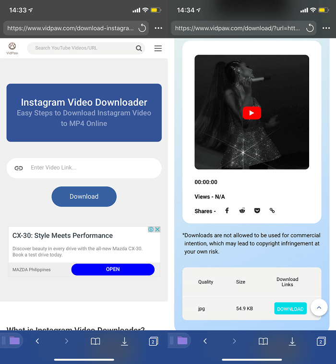Click the Search YouTube Videos/URL box
Image resolution: width=336 pixels, height=364 pixels.
pos(82,48)
